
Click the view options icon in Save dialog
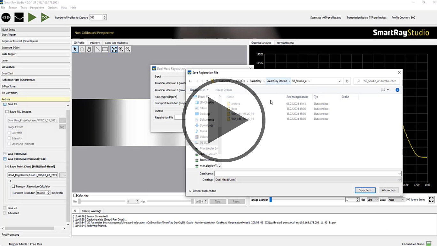(383, 90)
